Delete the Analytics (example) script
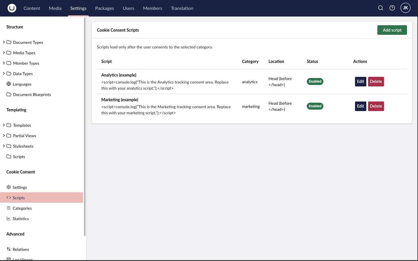 coord(376,81)
